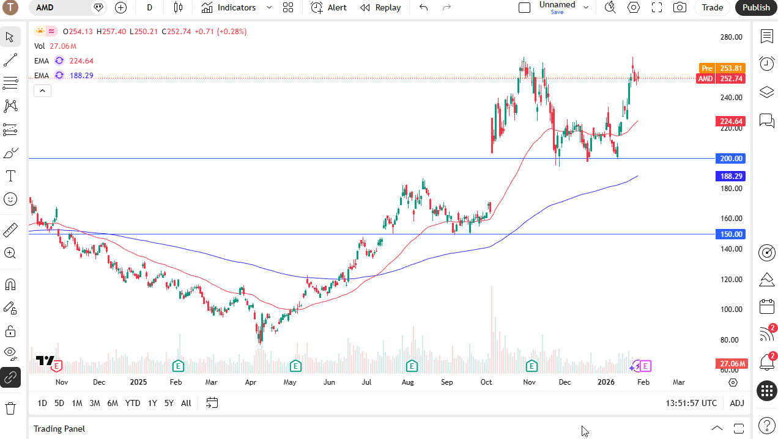Expand the Trading Panel chevron

[717, 428]
